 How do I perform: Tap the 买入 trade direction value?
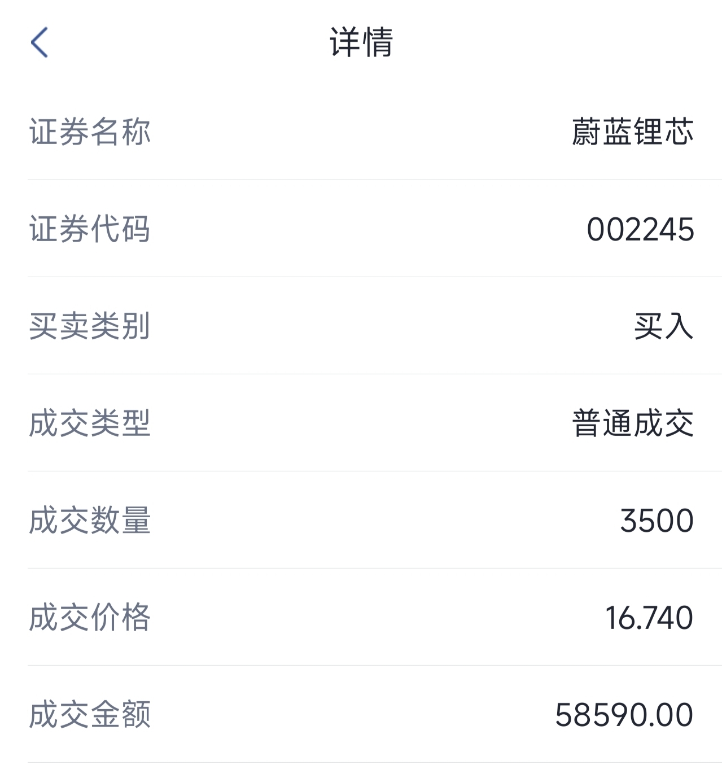[x=663, y=326]
